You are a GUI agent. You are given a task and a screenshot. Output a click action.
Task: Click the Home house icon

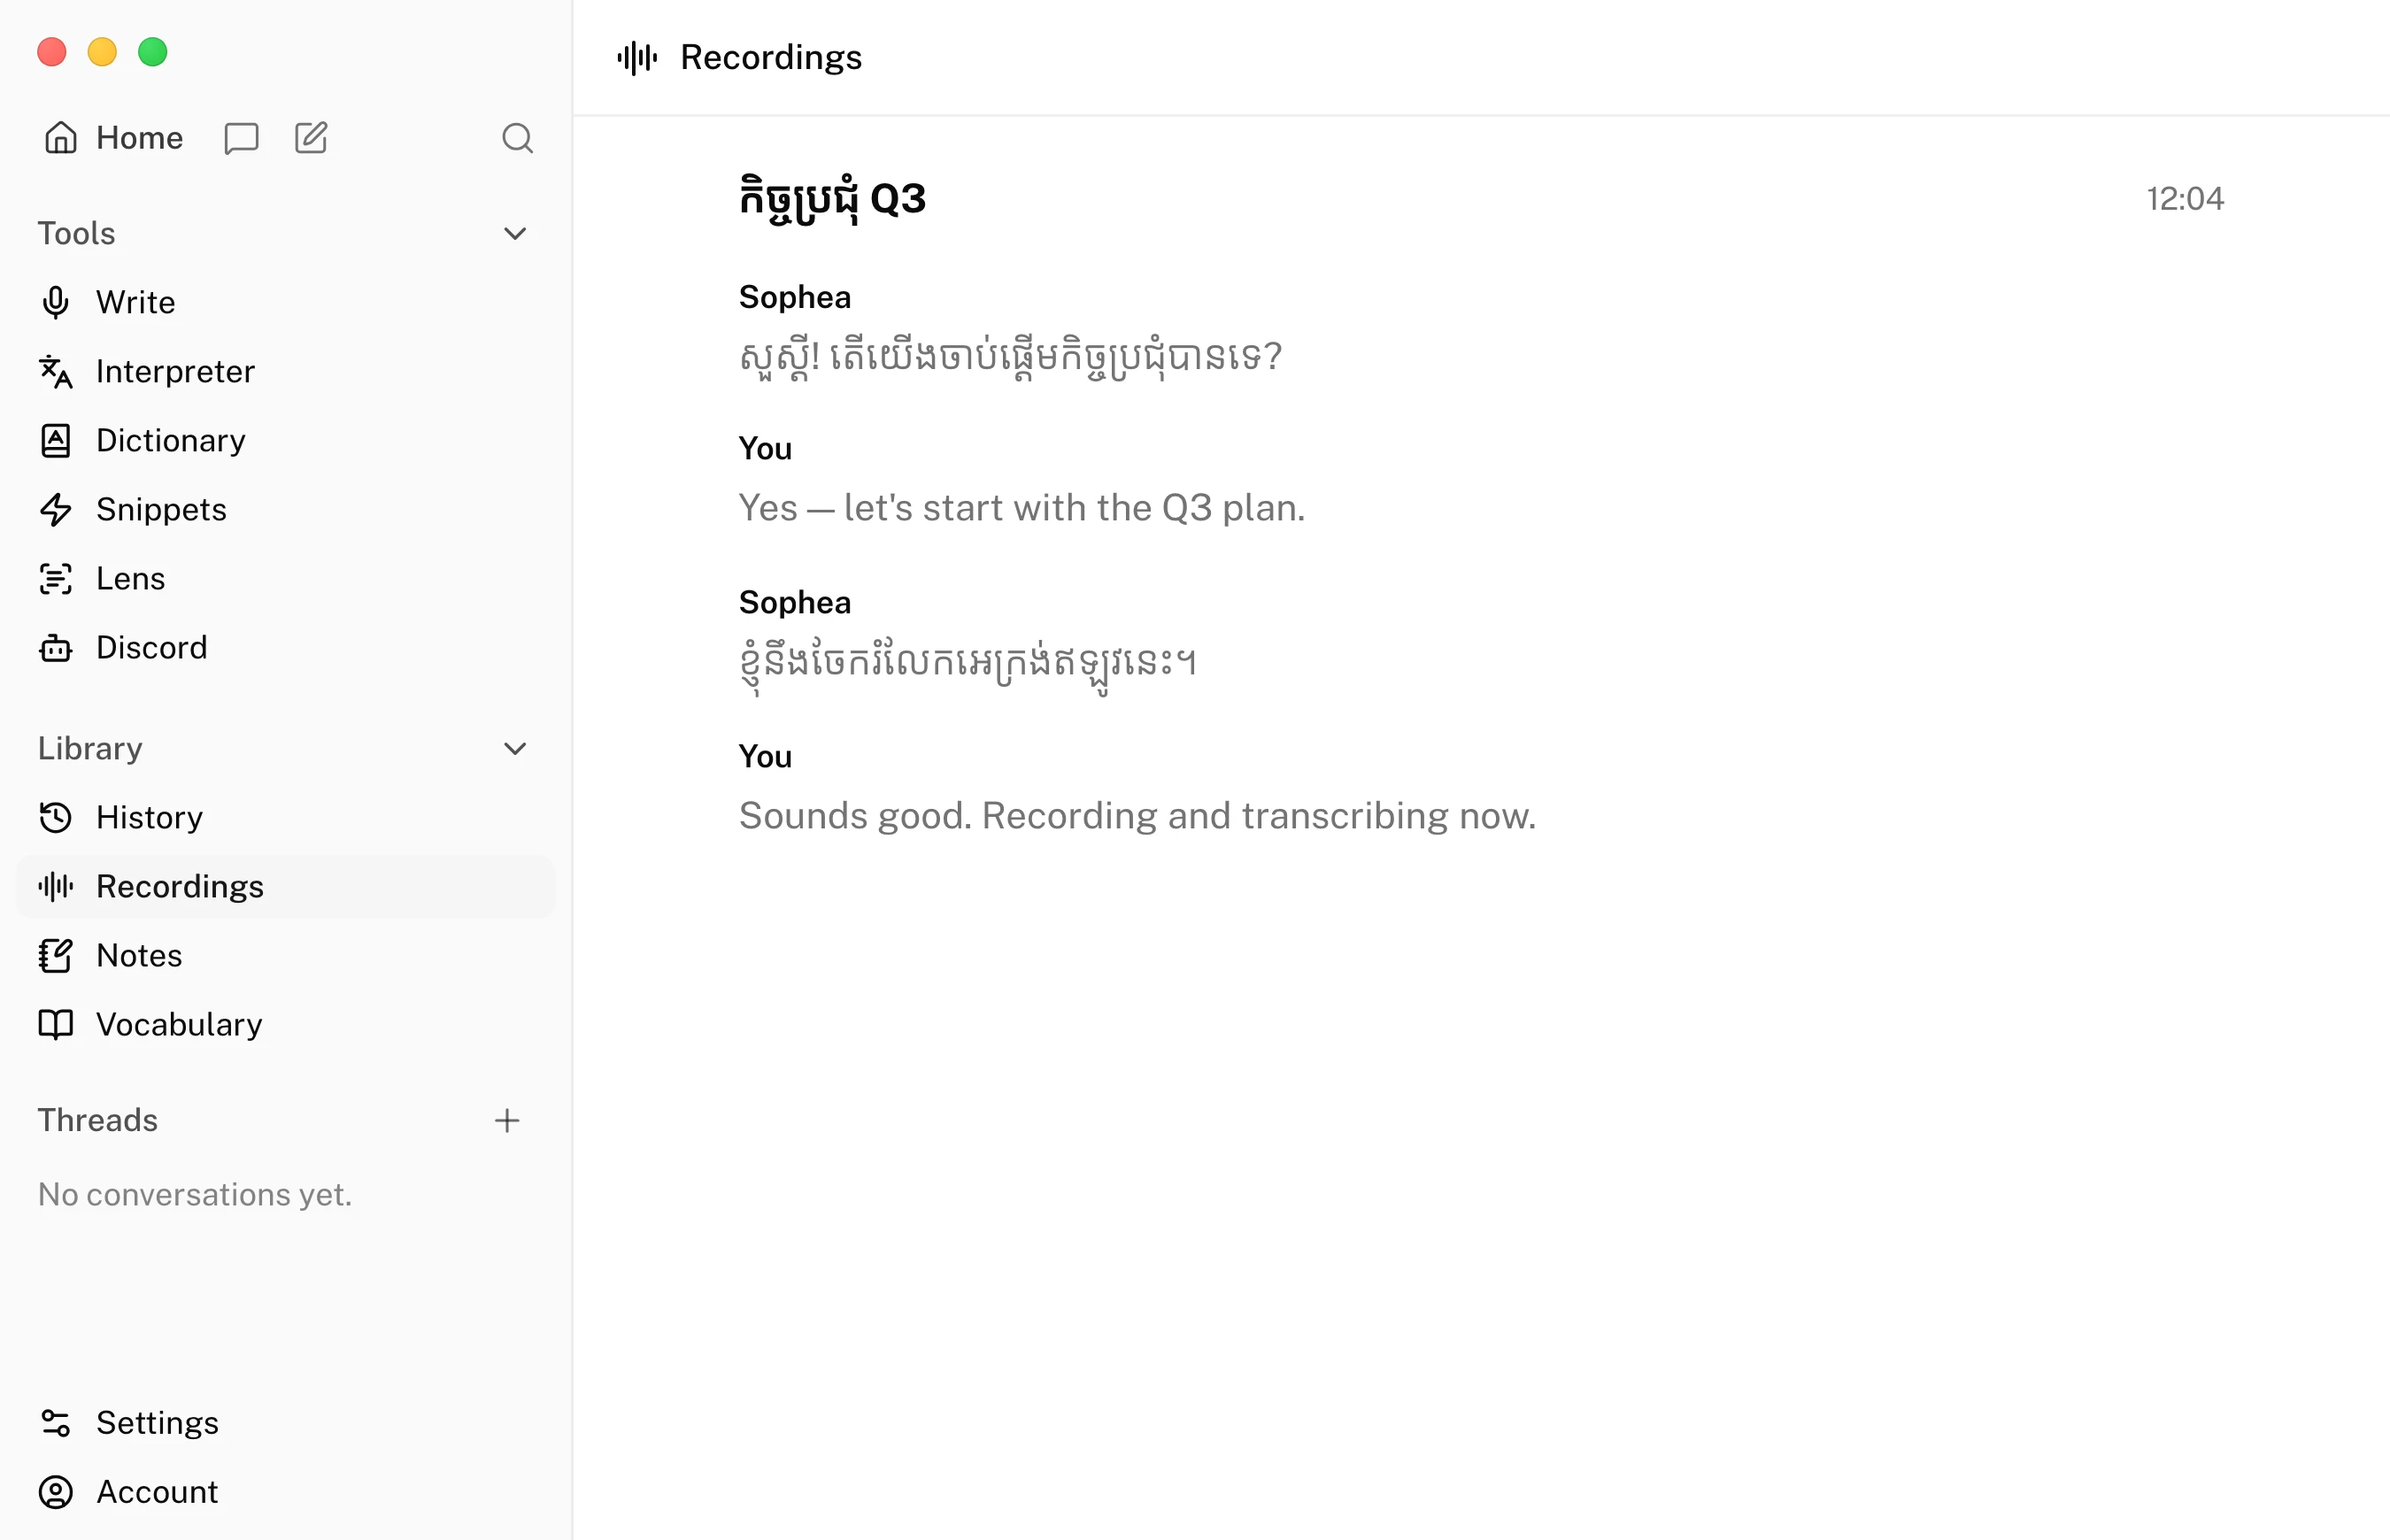(60, 138)
